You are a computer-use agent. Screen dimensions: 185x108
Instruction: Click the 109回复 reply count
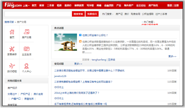point(172,71)
